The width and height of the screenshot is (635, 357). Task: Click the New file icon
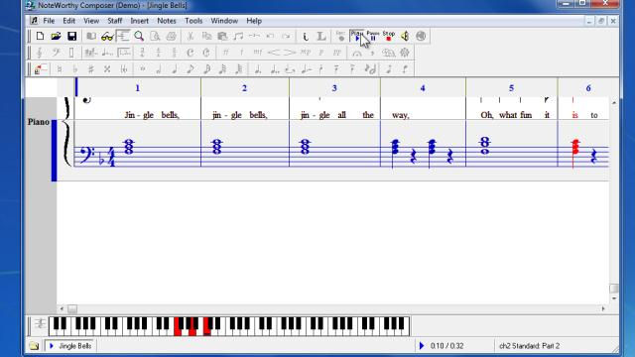[40, 36]
